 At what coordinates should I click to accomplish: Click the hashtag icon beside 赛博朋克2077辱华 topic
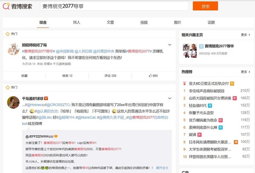click(x=201, y=46)
